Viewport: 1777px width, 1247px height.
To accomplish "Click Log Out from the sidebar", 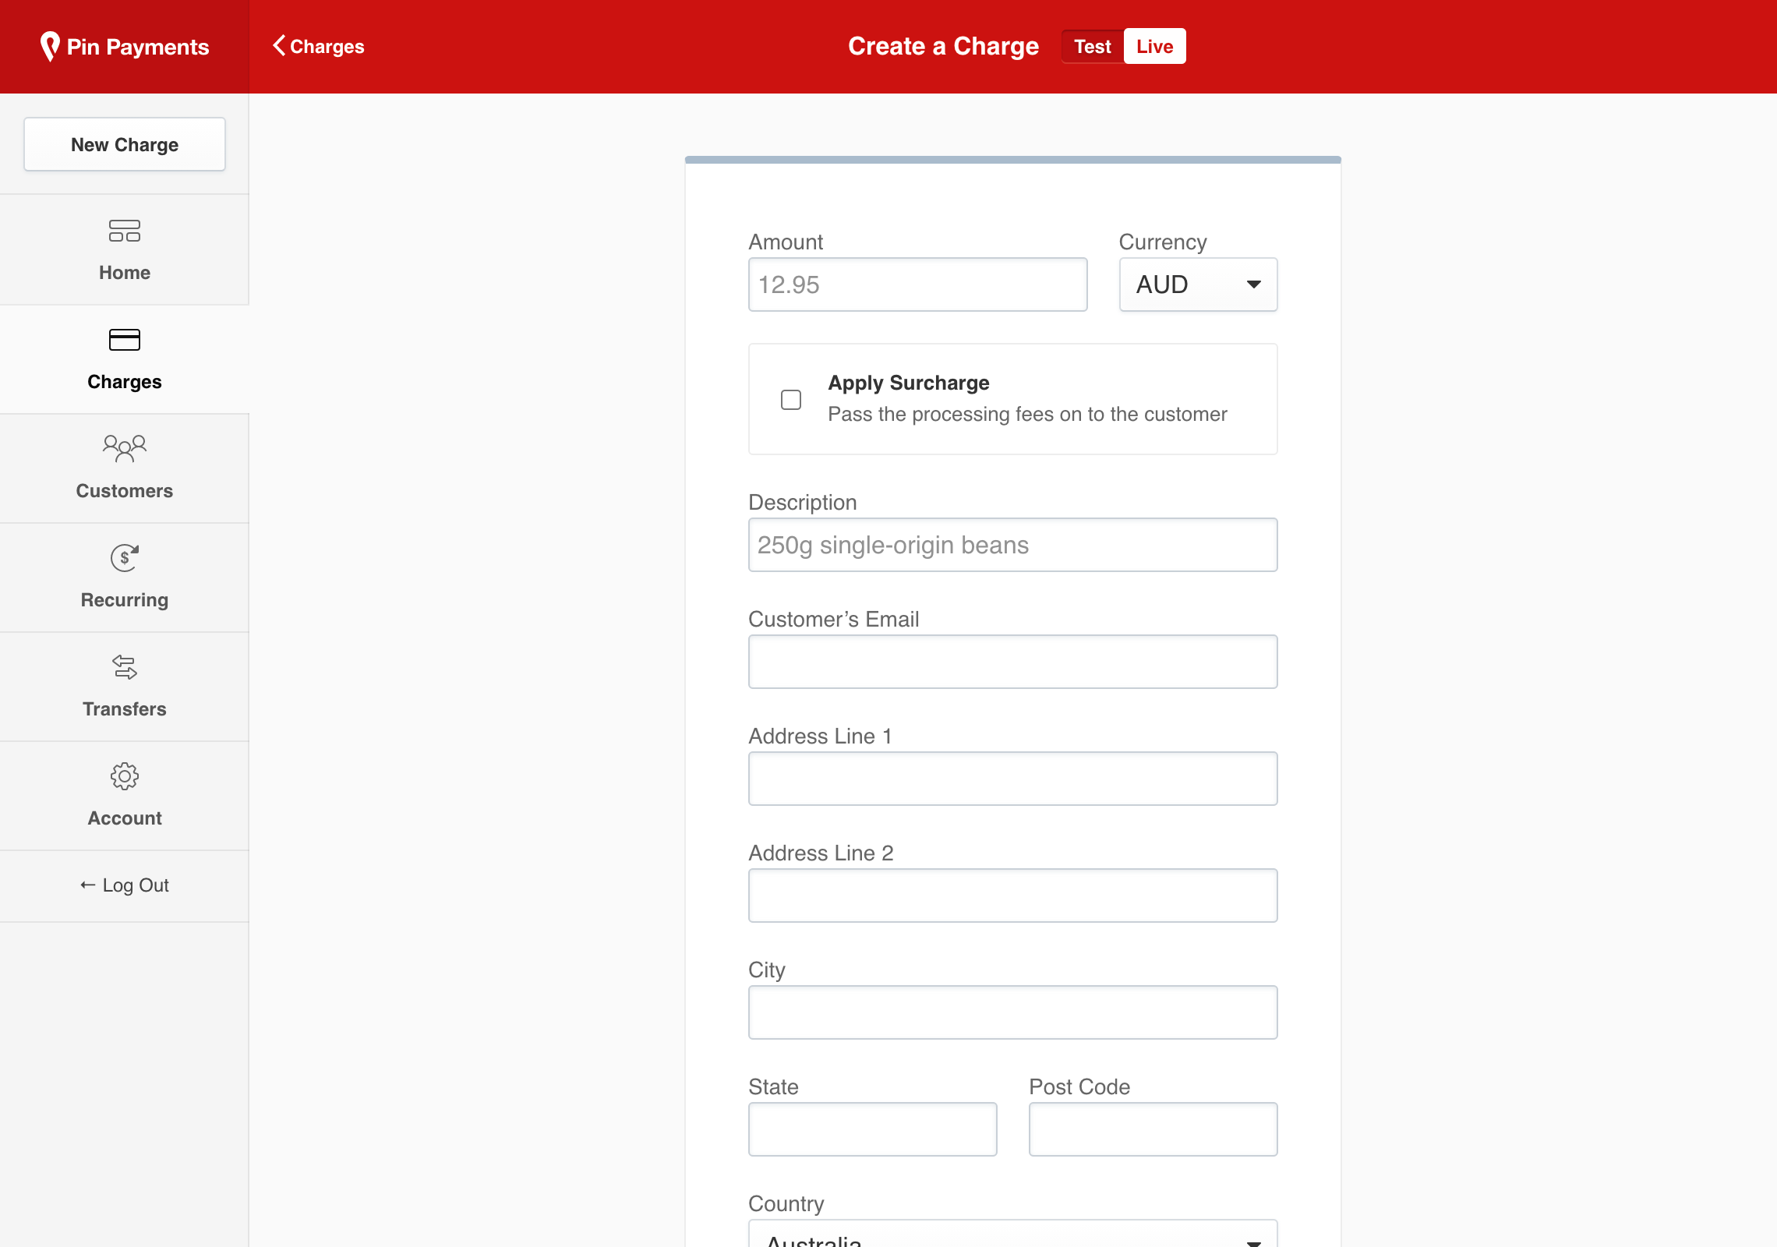I will (124, 884).
